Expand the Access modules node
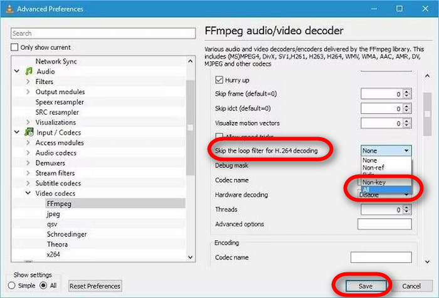The height and width of the screenshot is (298, 439). pyautogui.click(x=28, y=143)
